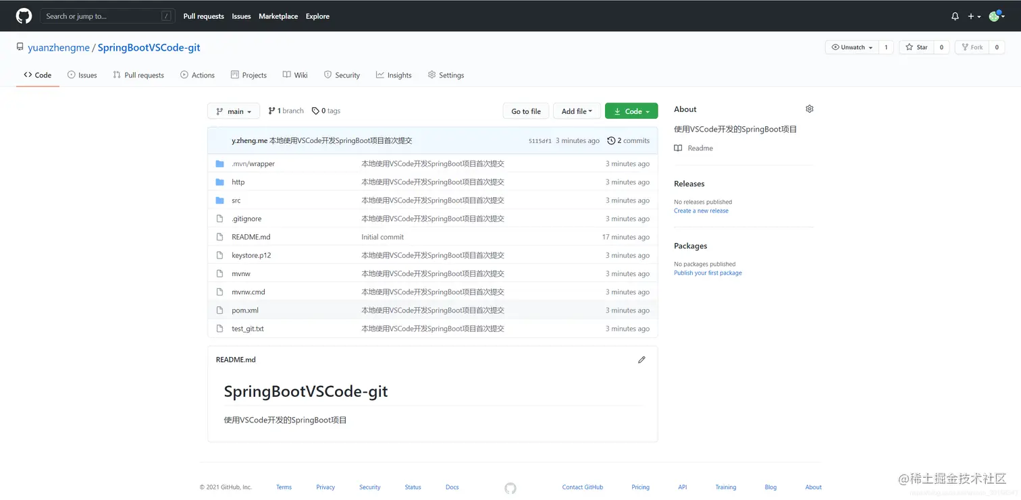Click Pull requests in the top header
The image size is (1021, 500).
pos(203,16)
